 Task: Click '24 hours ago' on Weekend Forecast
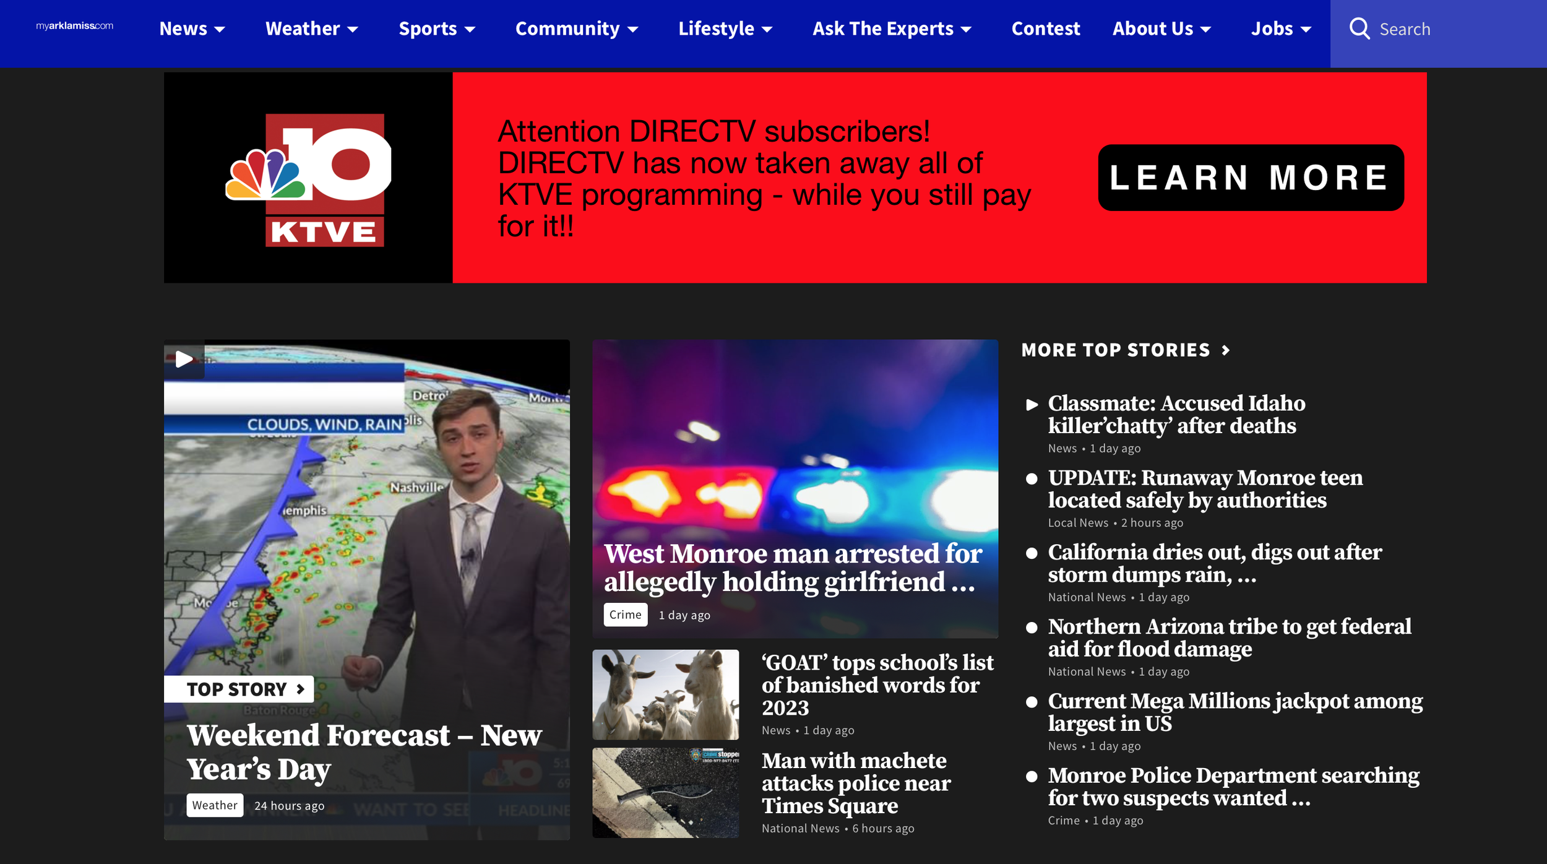click(x=290, y=806)
